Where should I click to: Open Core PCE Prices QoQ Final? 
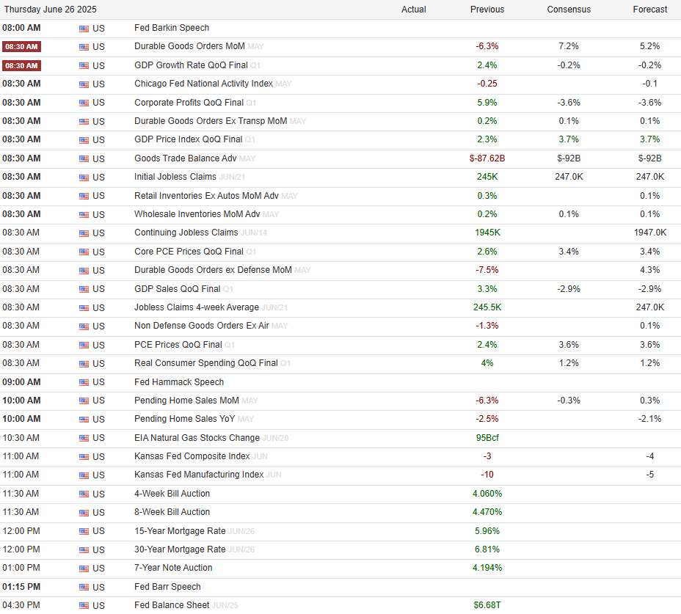click(189, 252)
